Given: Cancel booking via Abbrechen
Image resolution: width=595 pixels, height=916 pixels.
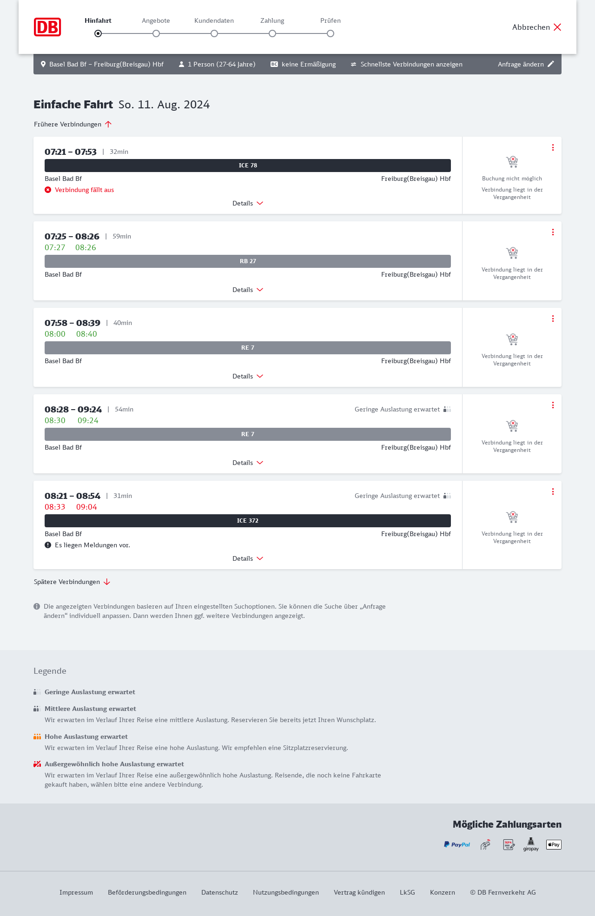Looking at the screenshot, I should tap(537, 27).
